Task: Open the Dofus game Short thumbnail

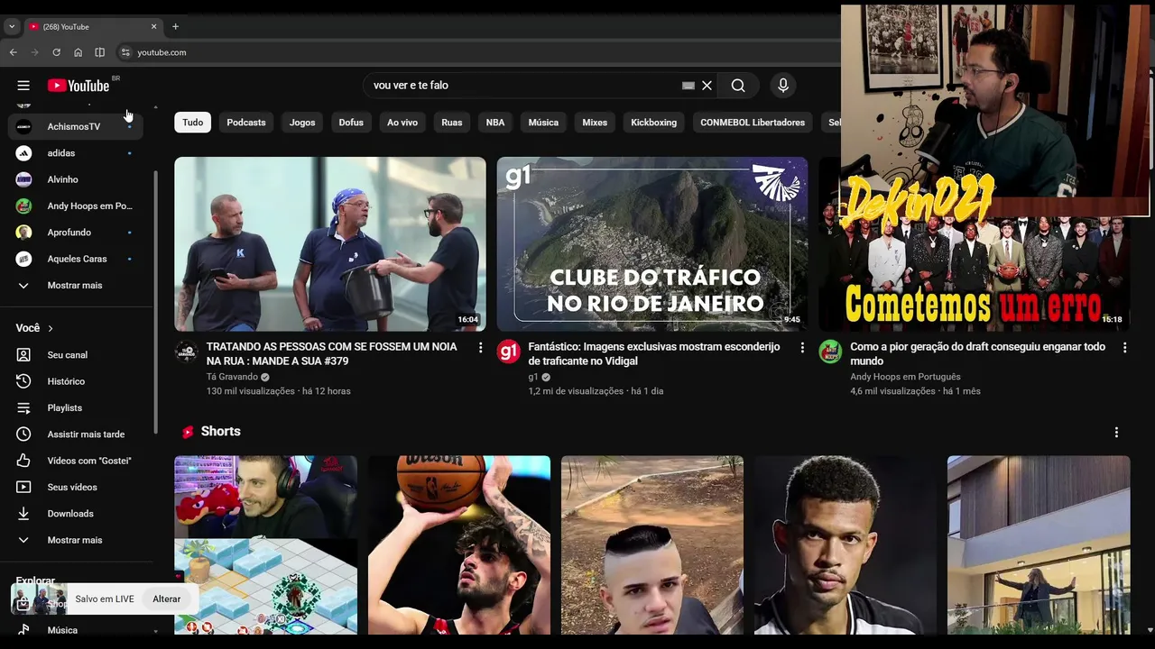Action: (x=265, y=545)
